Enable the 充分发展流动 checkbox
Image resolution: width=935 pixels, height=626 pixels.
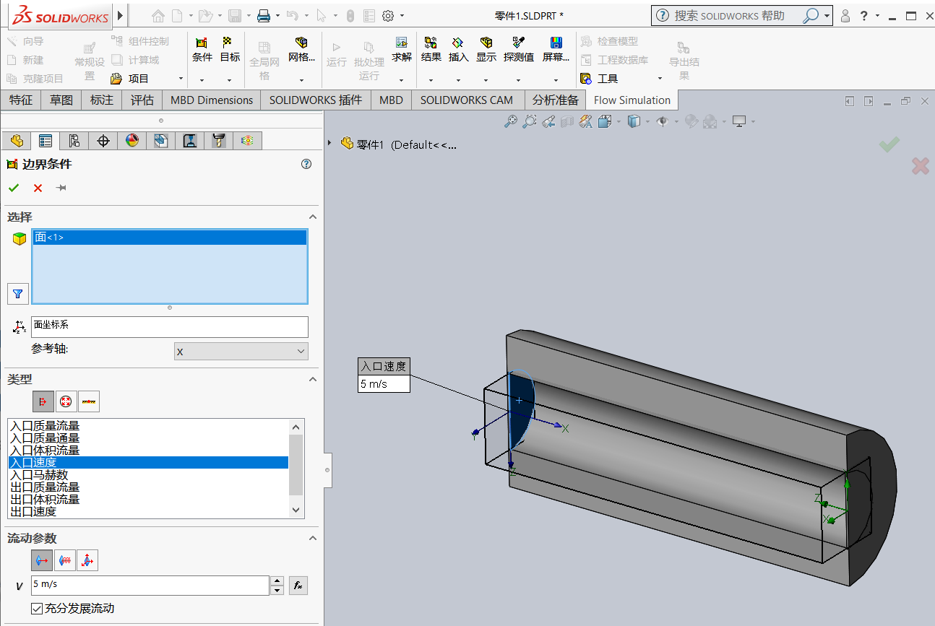coord(35,608)
